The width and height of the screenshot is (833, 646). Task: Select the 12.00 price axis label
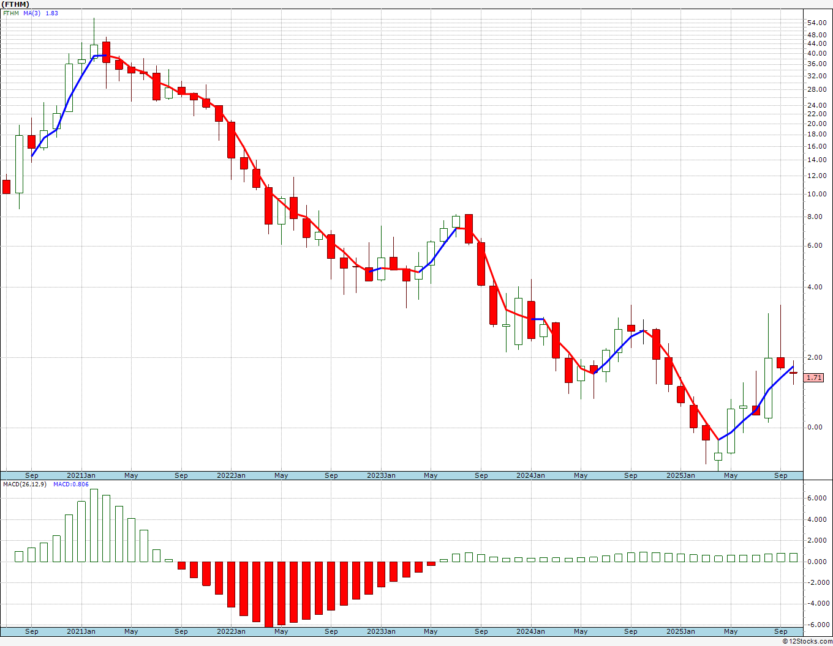[817, 176]
